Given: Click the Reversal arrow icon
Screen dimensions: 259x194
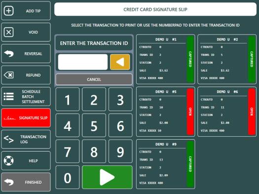Looking at the screenshot, I should point(9,53).
